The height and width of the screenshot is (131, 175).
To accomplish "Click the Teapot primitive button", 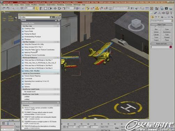I will click(156, 40).
